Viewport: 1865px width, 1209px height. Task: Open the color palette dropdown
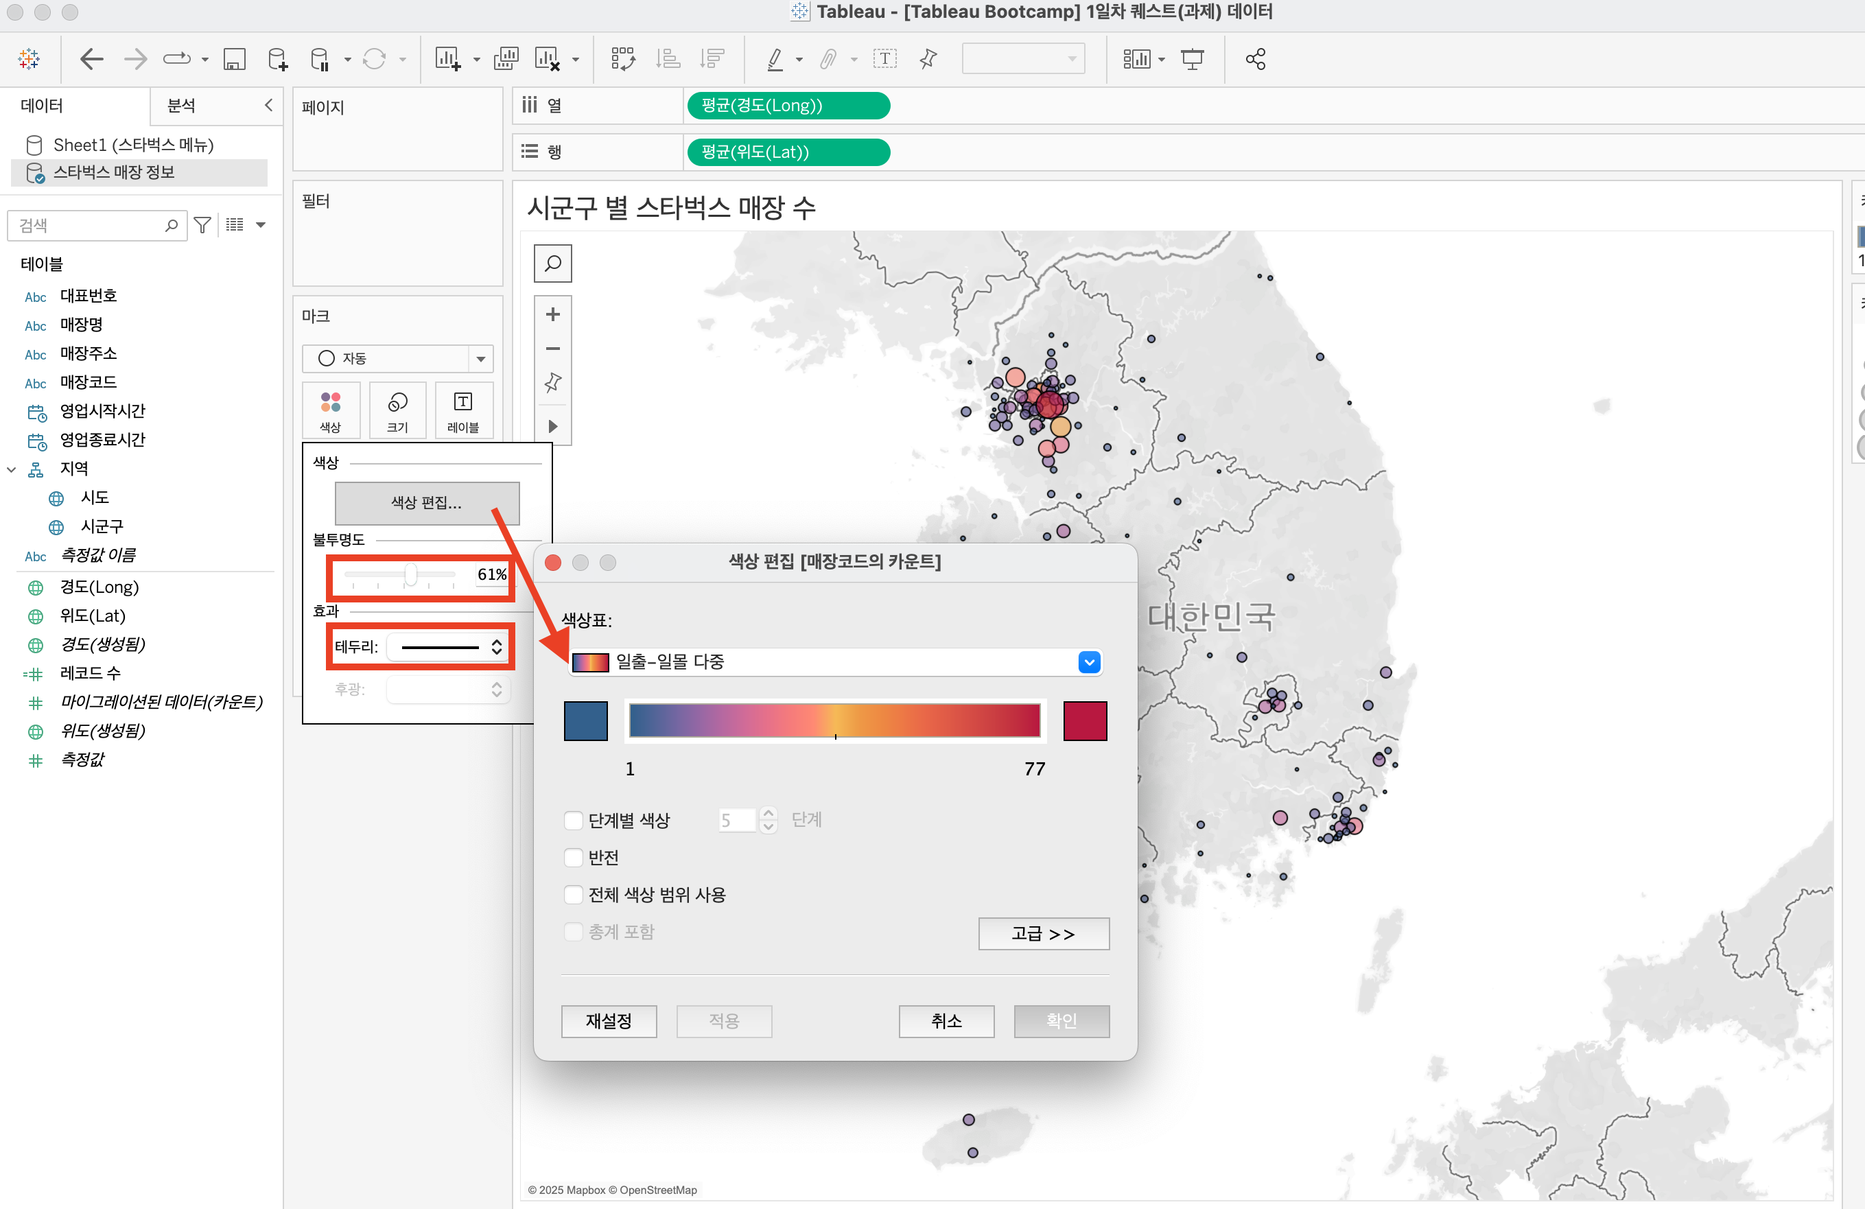pyautogui.click(x=1089, y=662)
